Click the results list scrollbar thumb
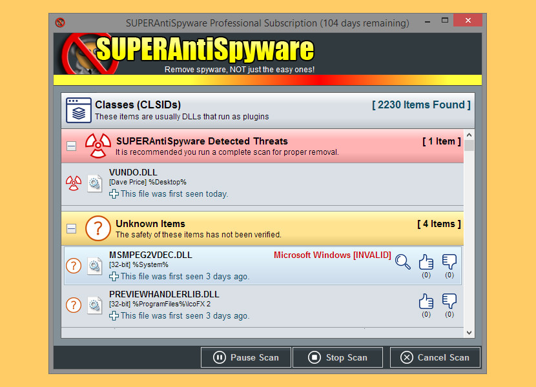The image size is (536, 387). click(x=469, y=145)
